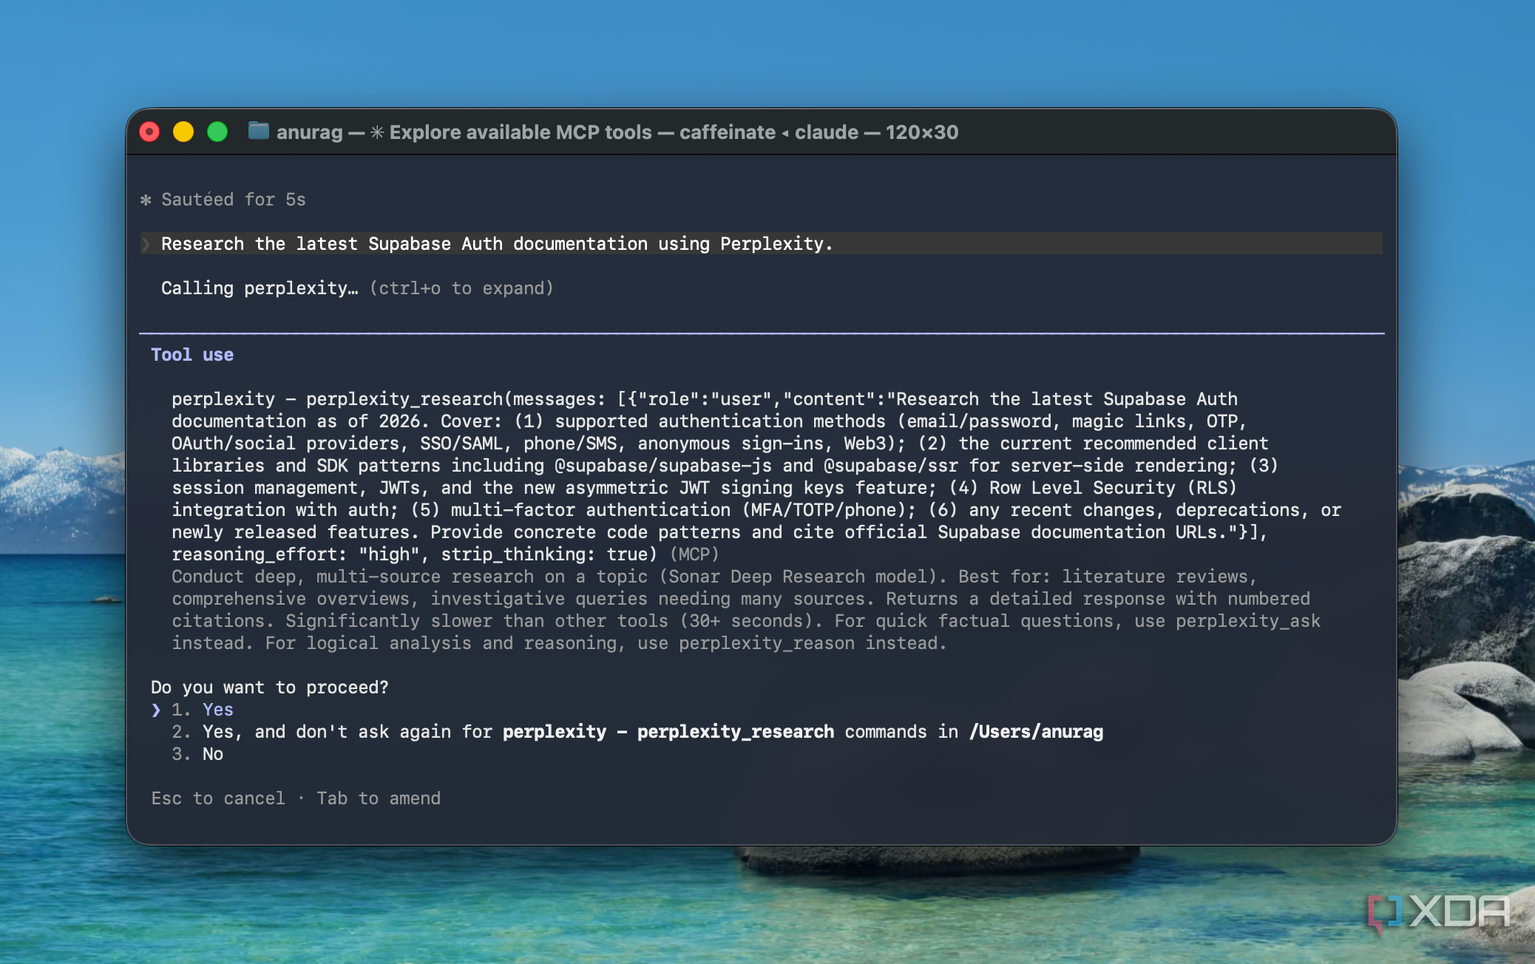Select Yes, and don't ask again option

click(x=637, y=732)
